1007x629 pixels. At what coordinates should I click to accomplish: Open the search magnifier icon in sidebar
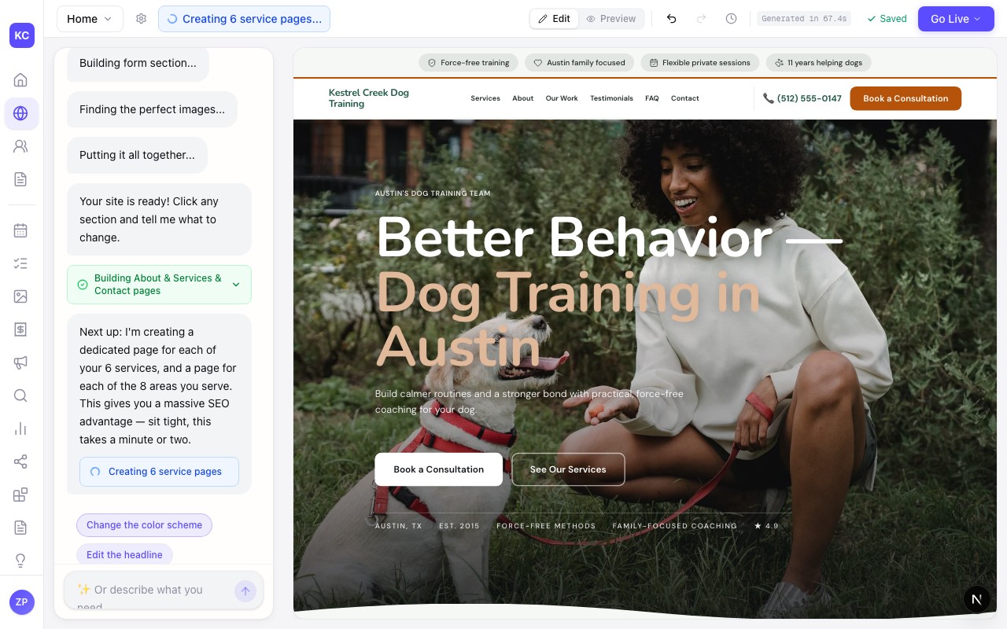21,395
